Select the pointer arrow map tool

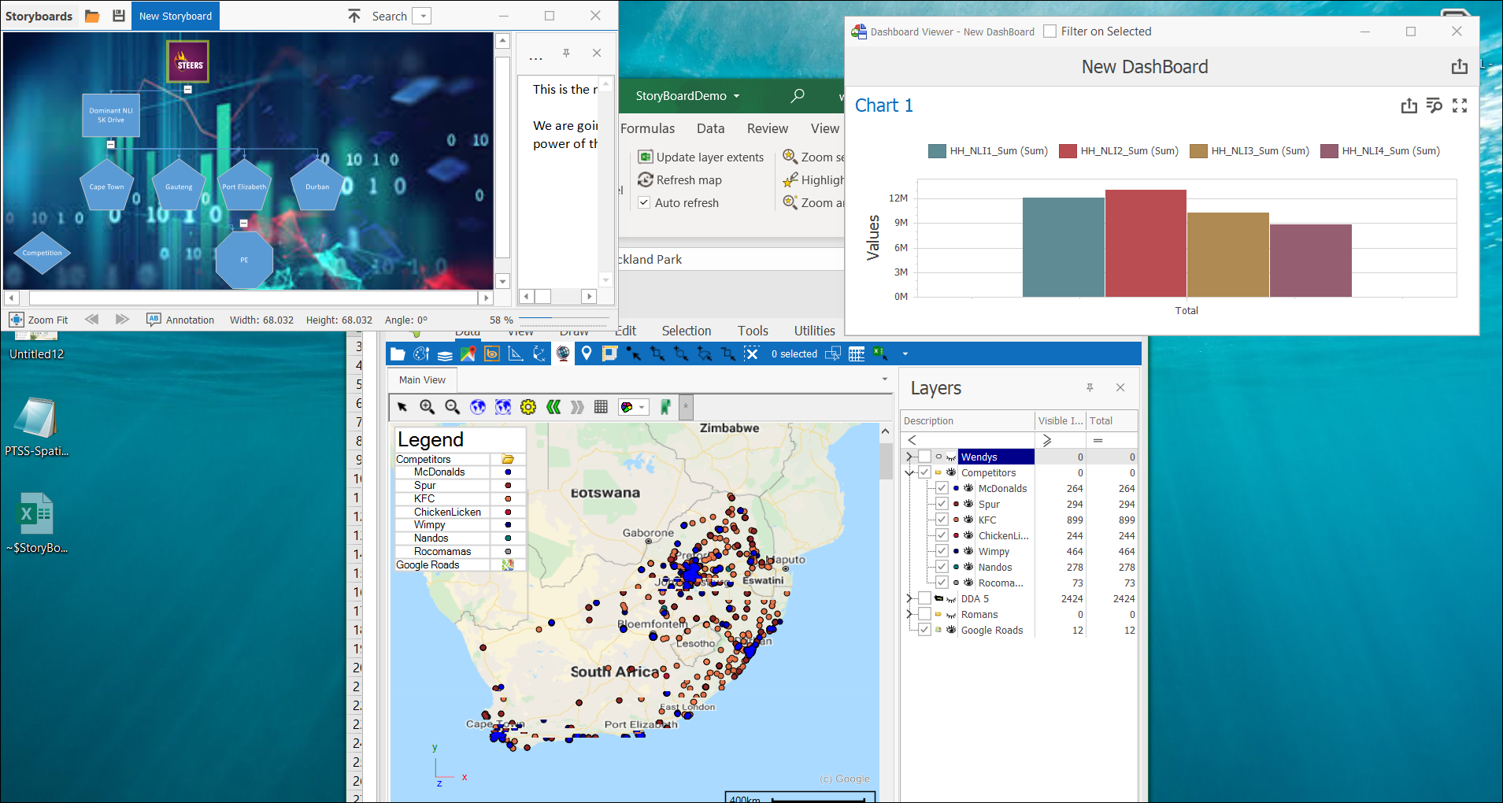(402, 407)
